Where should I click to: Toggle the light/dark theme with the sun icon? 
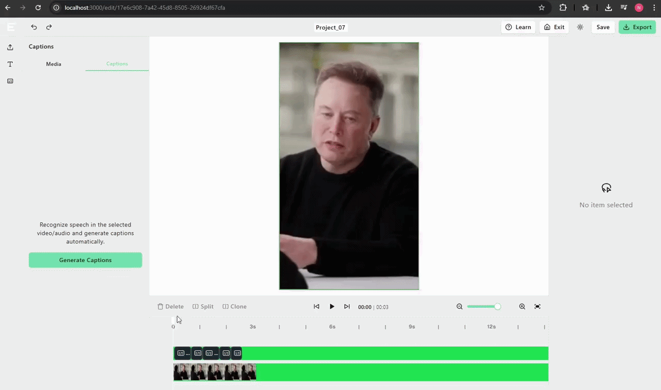click(x=580, y=27)
